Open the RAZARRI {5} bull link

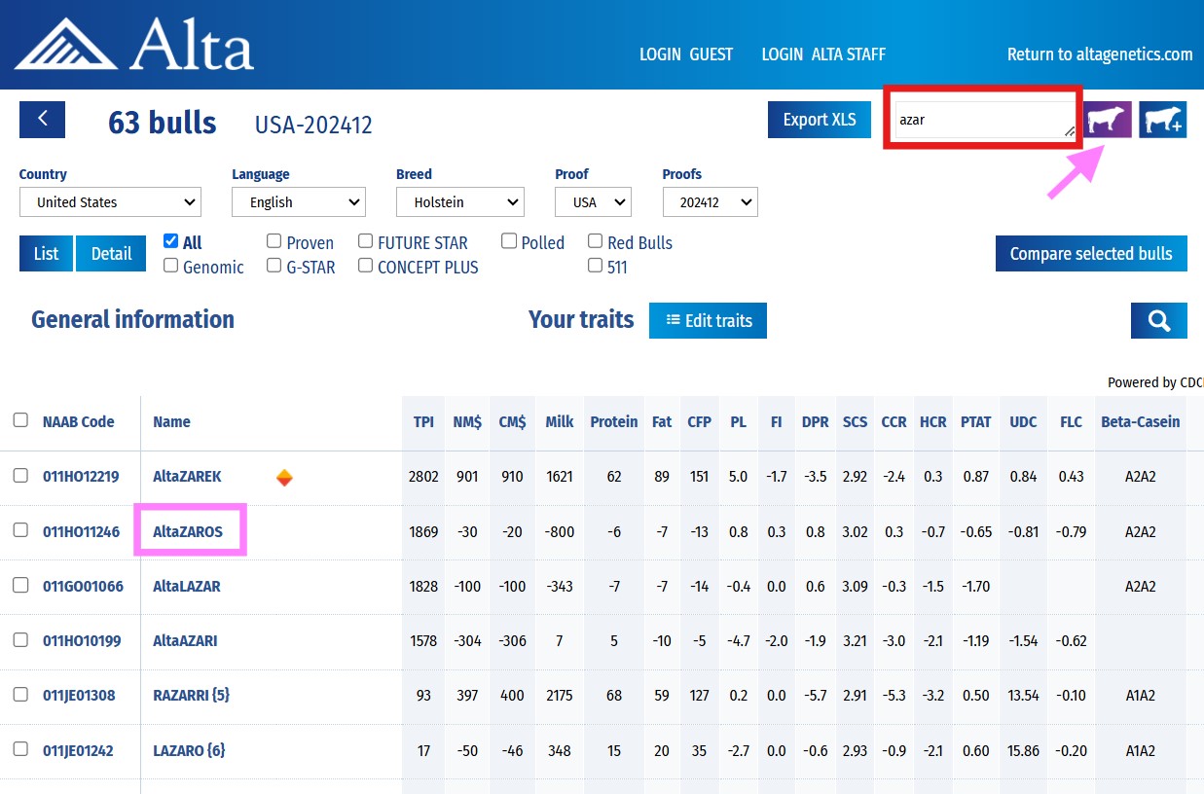191,696
